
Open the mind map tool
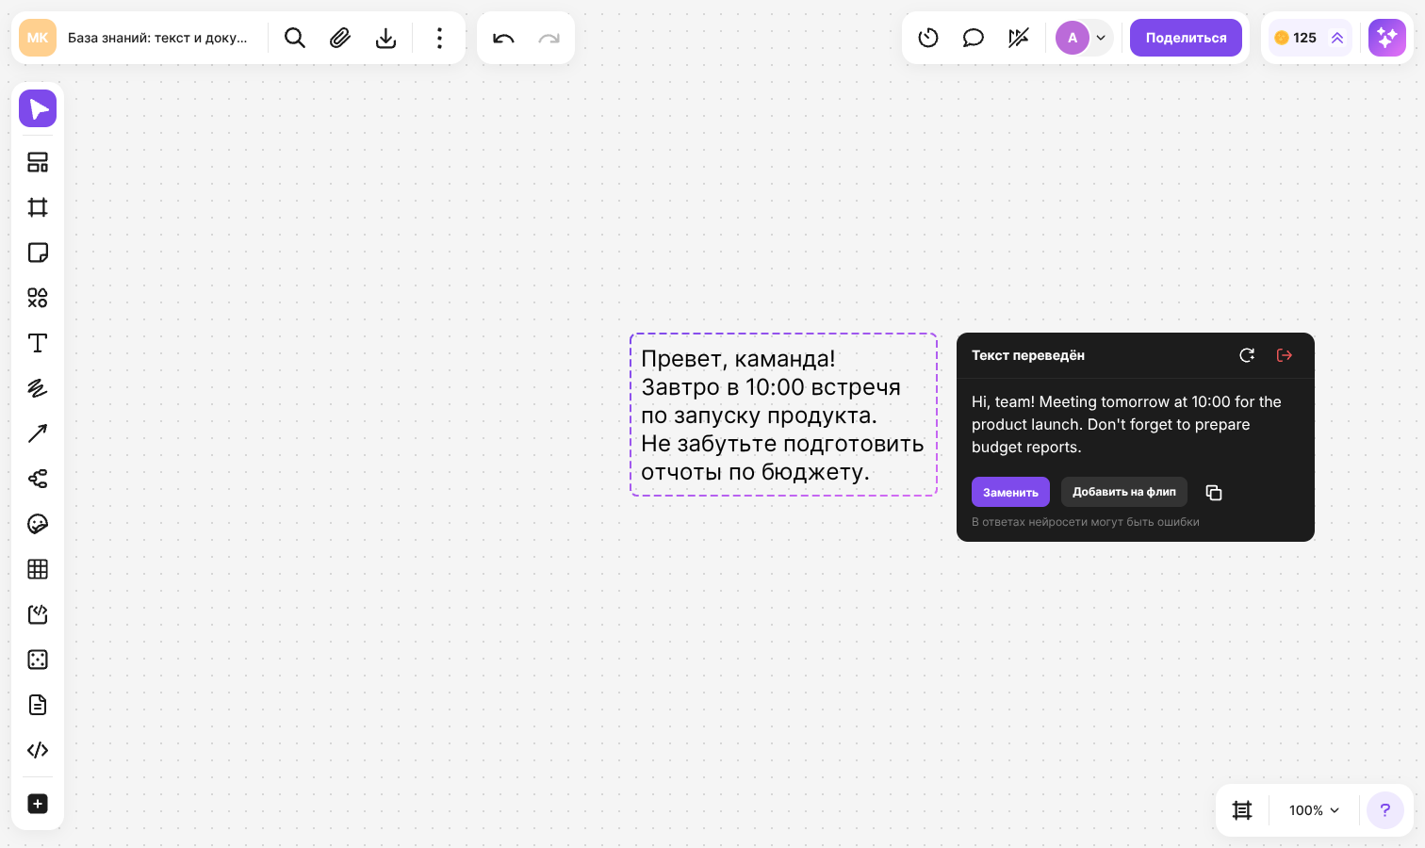coord(38,479)
